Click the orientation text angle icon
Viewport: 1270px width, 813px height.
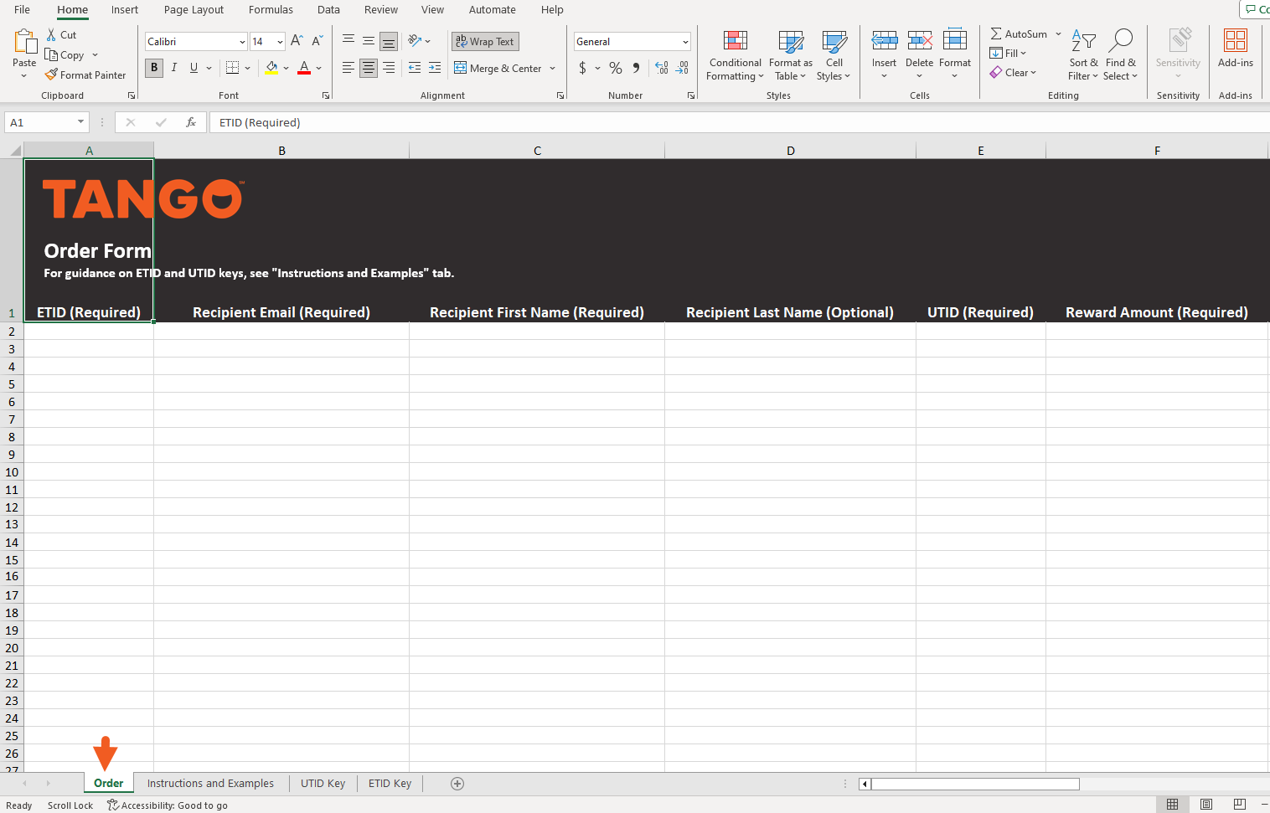pos(415,41)
